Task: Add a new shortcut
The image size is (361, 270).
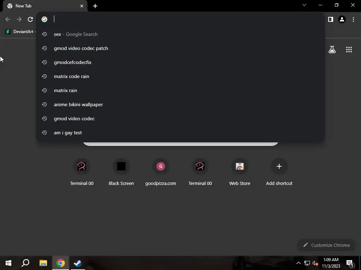Action: (279, 172)
